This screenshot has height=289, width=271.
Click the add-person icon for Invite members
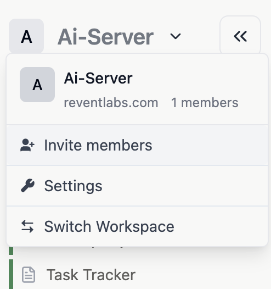[27, 145]
